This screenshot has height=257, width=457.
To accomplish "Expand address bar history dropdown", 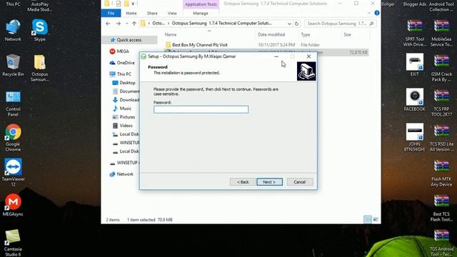I will pyautogui.click(x=289, y=24).
